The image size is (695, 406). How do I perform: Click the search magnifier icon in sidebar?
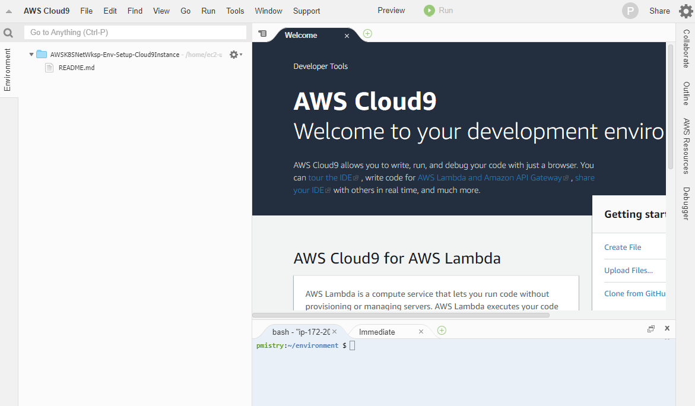(x=8, y=33)
